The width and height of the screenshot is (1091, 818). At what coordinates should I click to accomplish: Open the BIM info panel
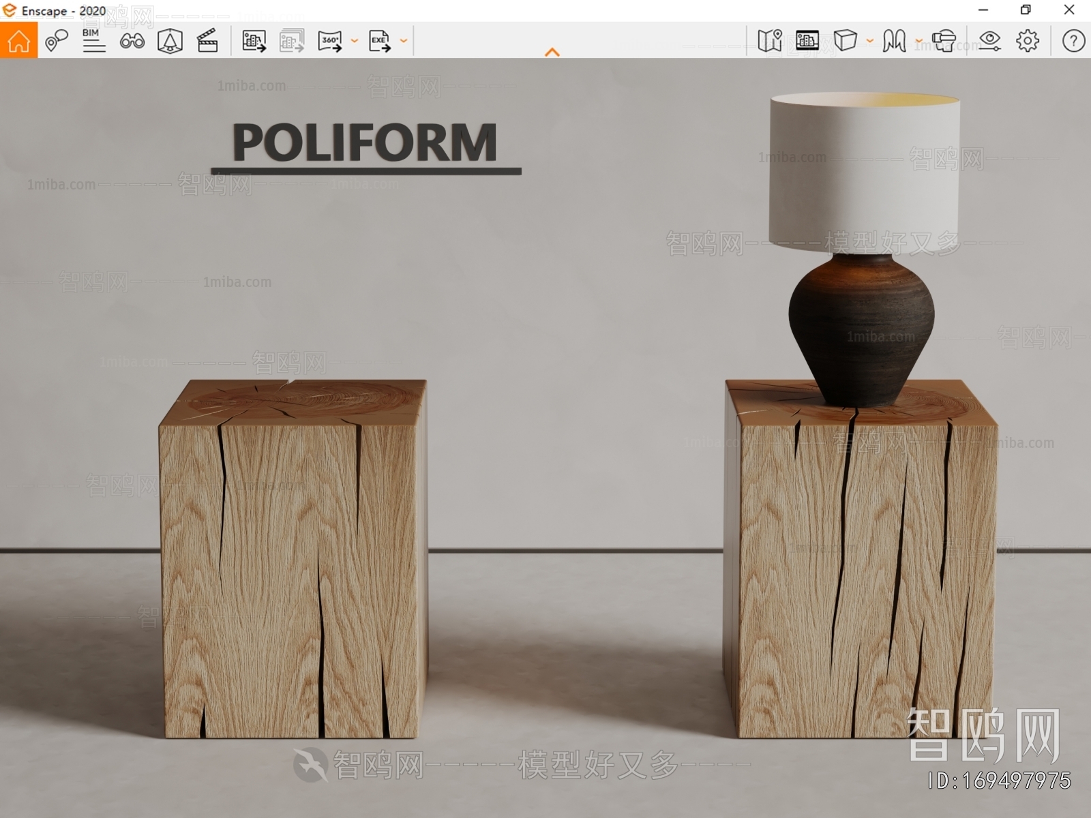click(x=93, y=41)
